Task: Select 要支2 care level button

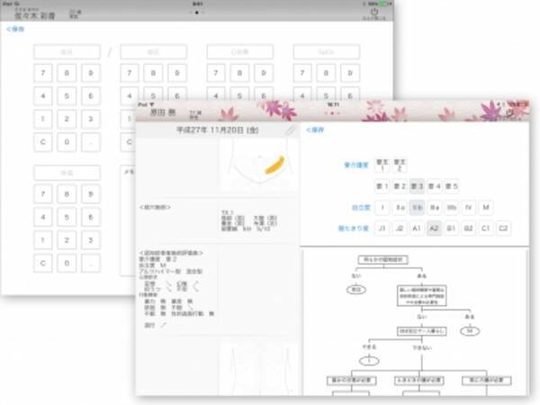Action: [x=400, y=165]
